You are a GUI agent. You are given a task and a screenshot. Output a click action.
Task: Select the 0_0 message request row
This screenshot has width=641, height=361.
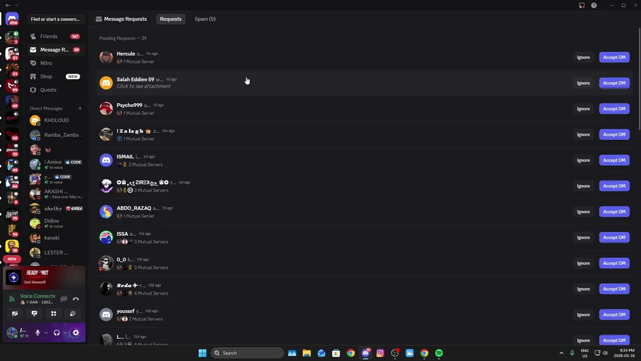364,263
